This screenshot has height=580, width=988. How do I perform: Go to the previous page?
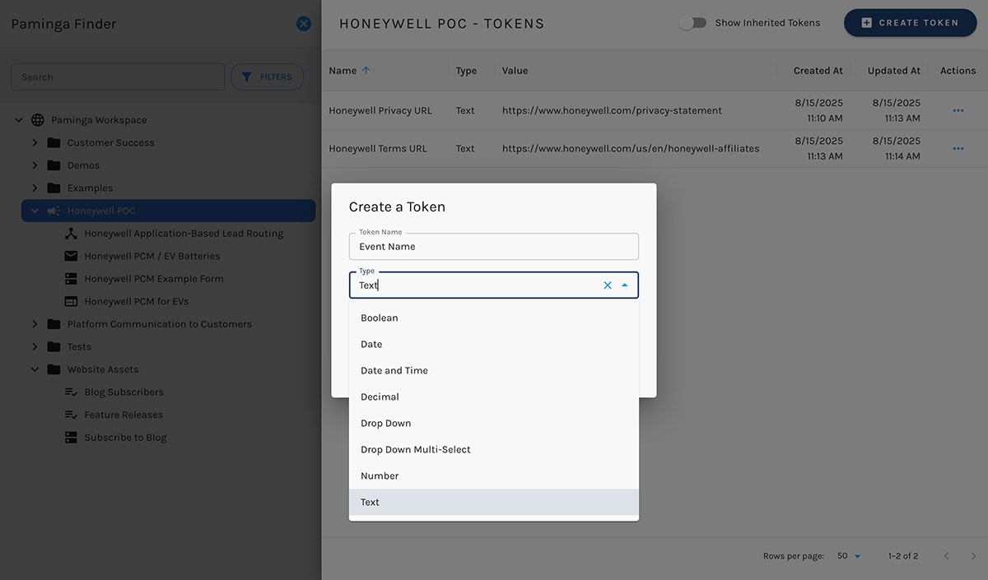[x=946, y=556]
